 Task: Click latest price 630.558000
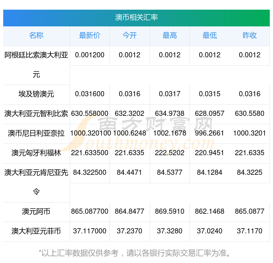pyautogui.click(x=90, y=113)
